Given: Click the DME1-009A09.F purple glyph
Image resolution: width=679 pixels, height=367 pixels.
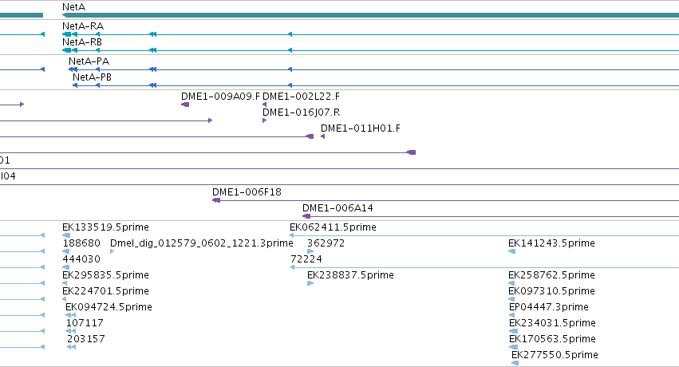Looking at the screenshot, I should tap(185, 105).
